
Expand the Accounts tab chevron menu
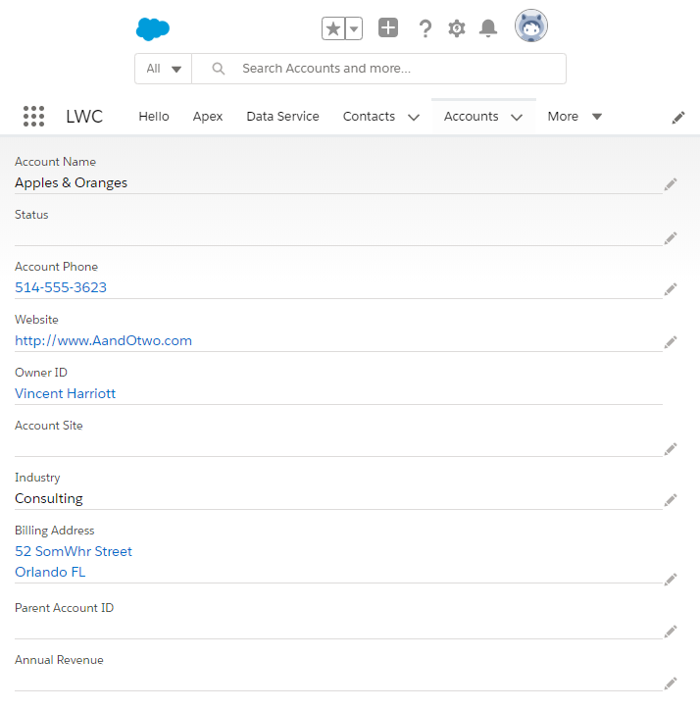(517, 118)
